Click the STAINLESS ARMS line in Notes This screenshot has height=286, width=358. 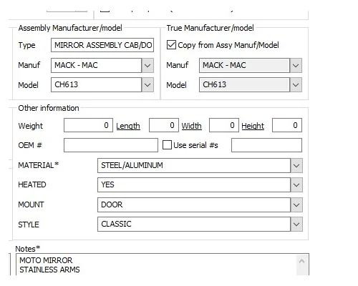49,270
